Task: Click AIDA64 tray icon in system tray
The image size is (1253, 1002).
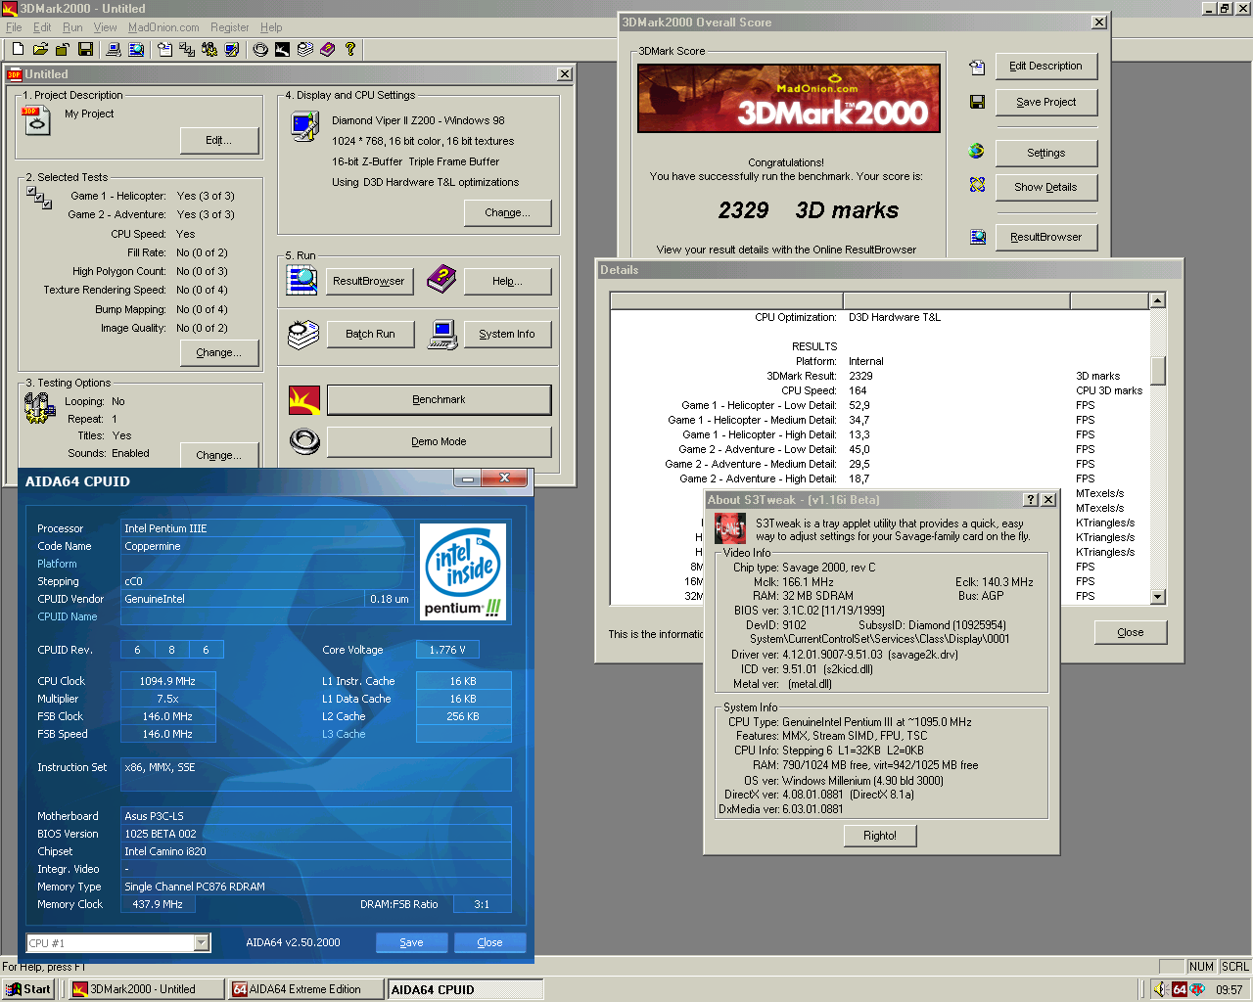Action: (x=1180, y=989)
